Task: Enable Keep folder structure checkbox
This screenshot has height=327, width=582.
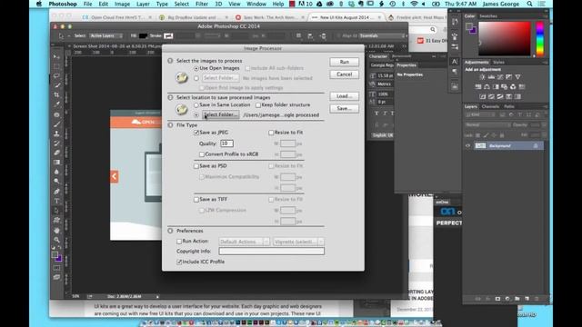Action: pyautogui.click(x=258, y=105)
